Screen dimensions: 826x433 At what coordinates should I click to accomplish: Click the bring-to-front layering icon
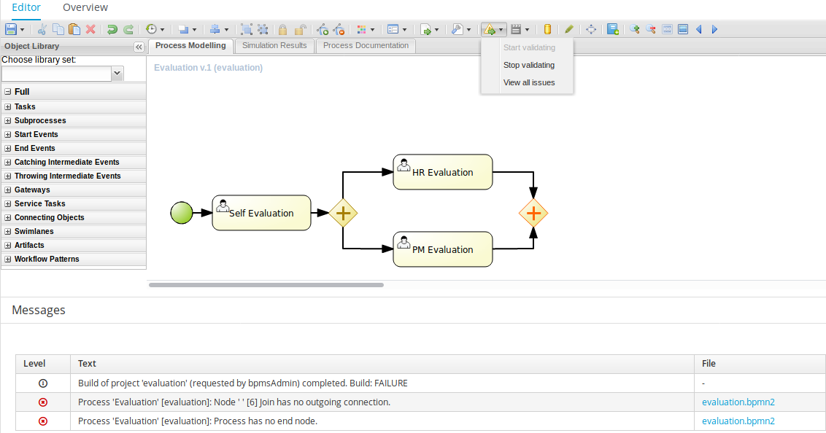[183, 29]
